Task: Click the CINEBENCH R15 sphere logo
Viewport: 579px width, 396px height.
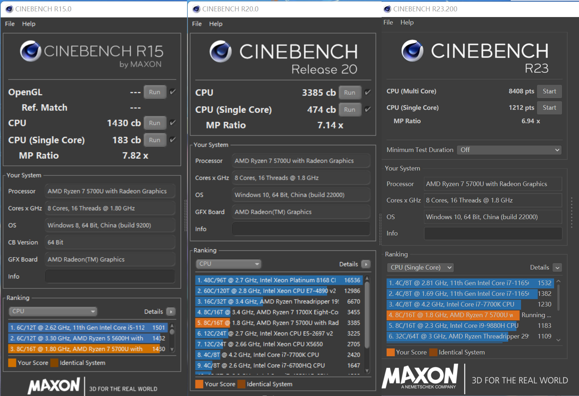Action: pyautogui.click(x=31, y=51)
